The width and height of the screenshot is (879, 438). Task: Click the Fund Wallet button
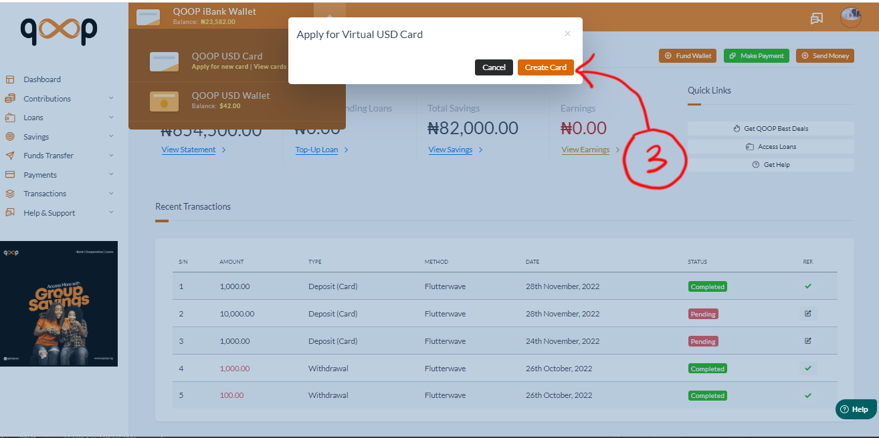(x=688, y=55)
